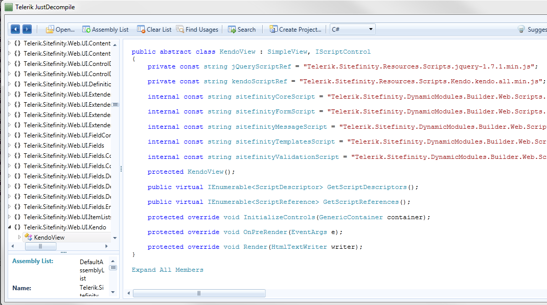
Task: Click the jQueryScriptRef constant name
Action: (261, 66)
